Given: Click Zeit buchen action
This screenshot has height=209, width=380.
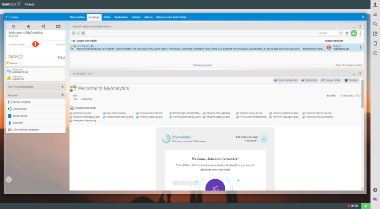Looking at the screenshot, I should (36, 109).
